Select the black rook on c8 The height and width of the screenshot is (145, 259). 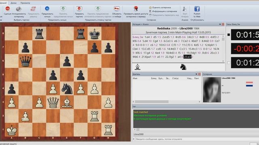39,34
